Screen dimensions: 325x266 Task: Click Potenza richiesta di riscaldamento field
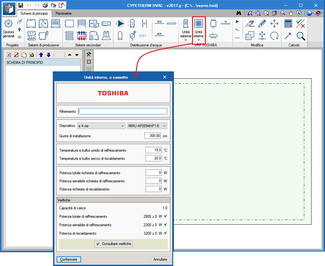154,189
